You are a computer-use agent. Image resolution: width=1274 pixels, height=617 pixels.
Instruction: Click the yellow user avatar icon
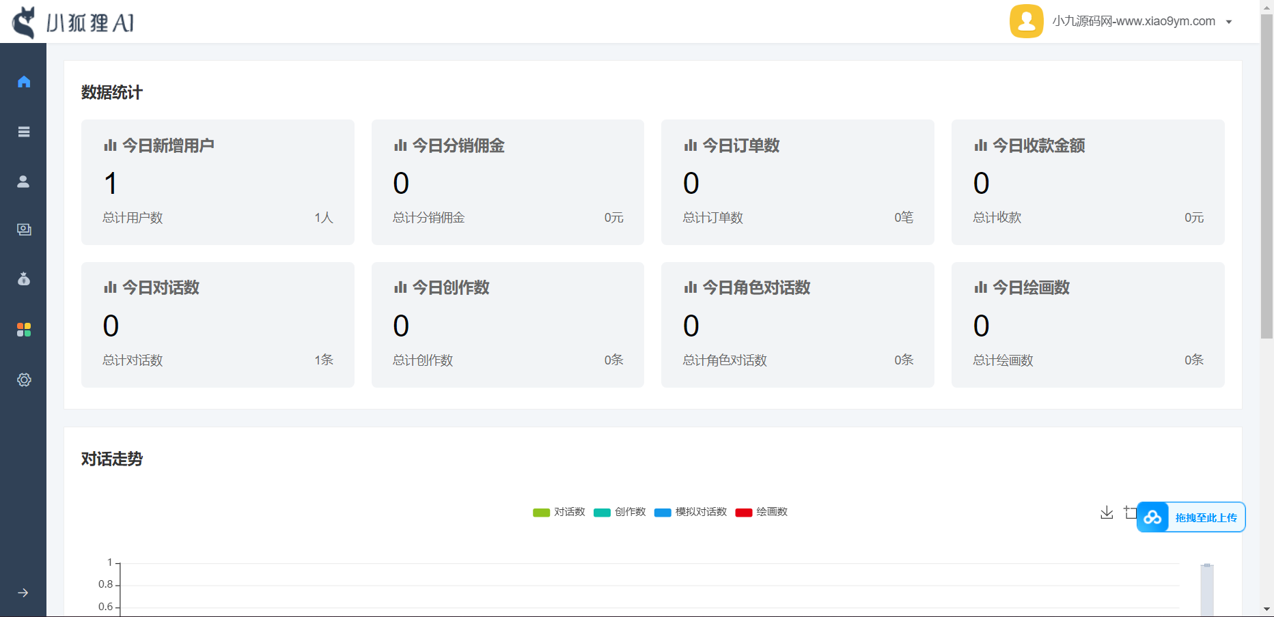pos(1026,21)
